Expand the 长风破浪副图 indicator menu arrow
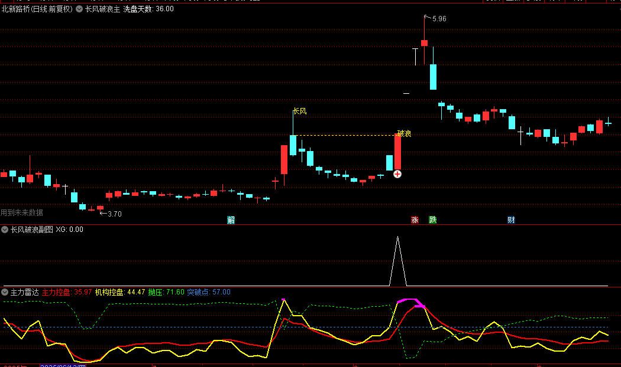621x367 pixels. click(5, 230)
